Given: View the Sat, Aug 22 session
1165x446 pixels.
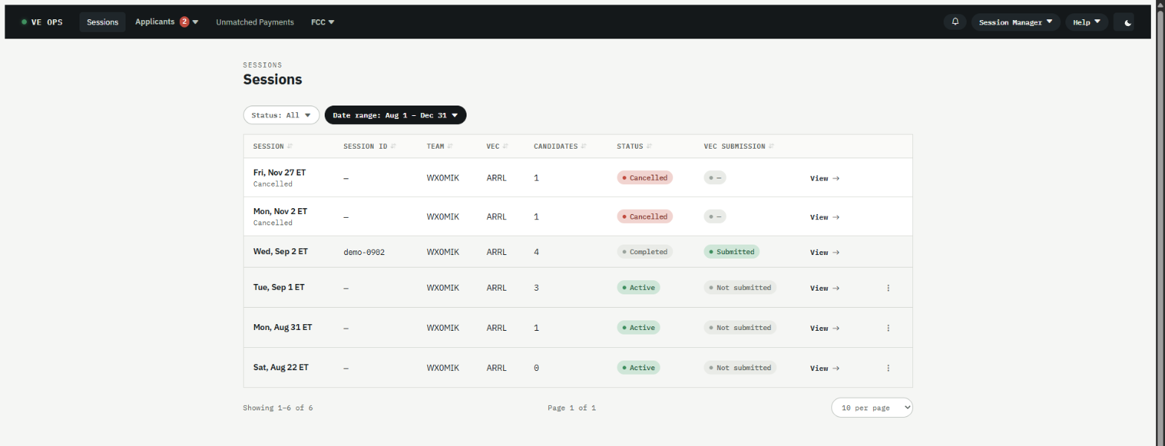Looking at the screenshot, I should (x=825, y=368).
